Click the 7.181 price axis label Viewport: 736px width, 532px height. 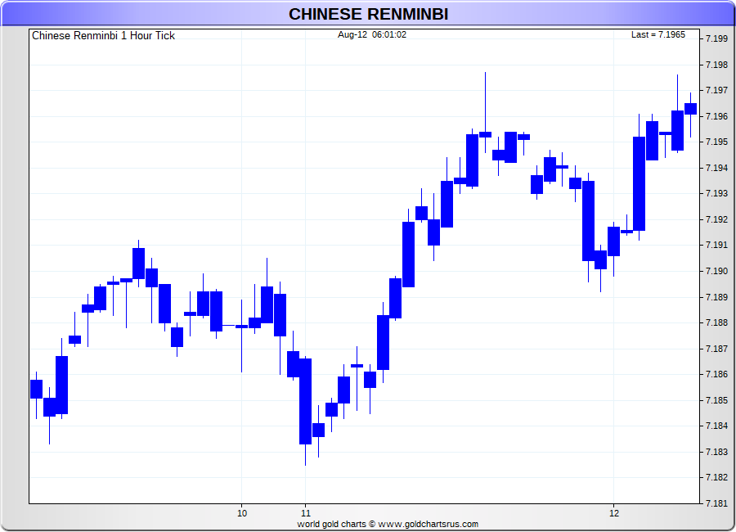716,503
